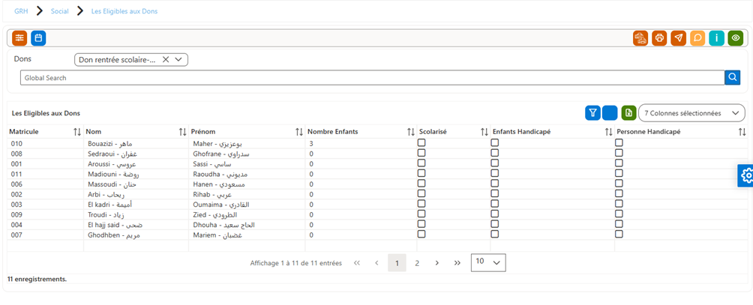Open the 7 Colonnes sélectionnées dropdown
Screen dimensions: 753x305
click(691, 113)
